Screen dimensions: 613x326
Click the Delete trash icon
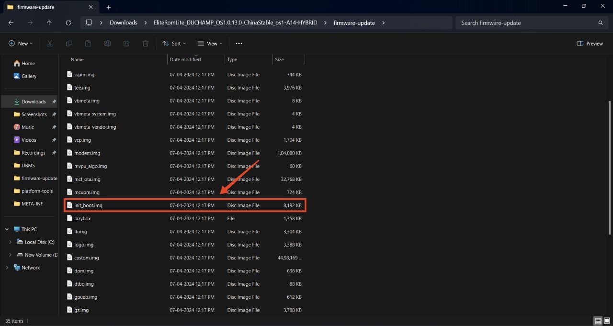point(146,44)
